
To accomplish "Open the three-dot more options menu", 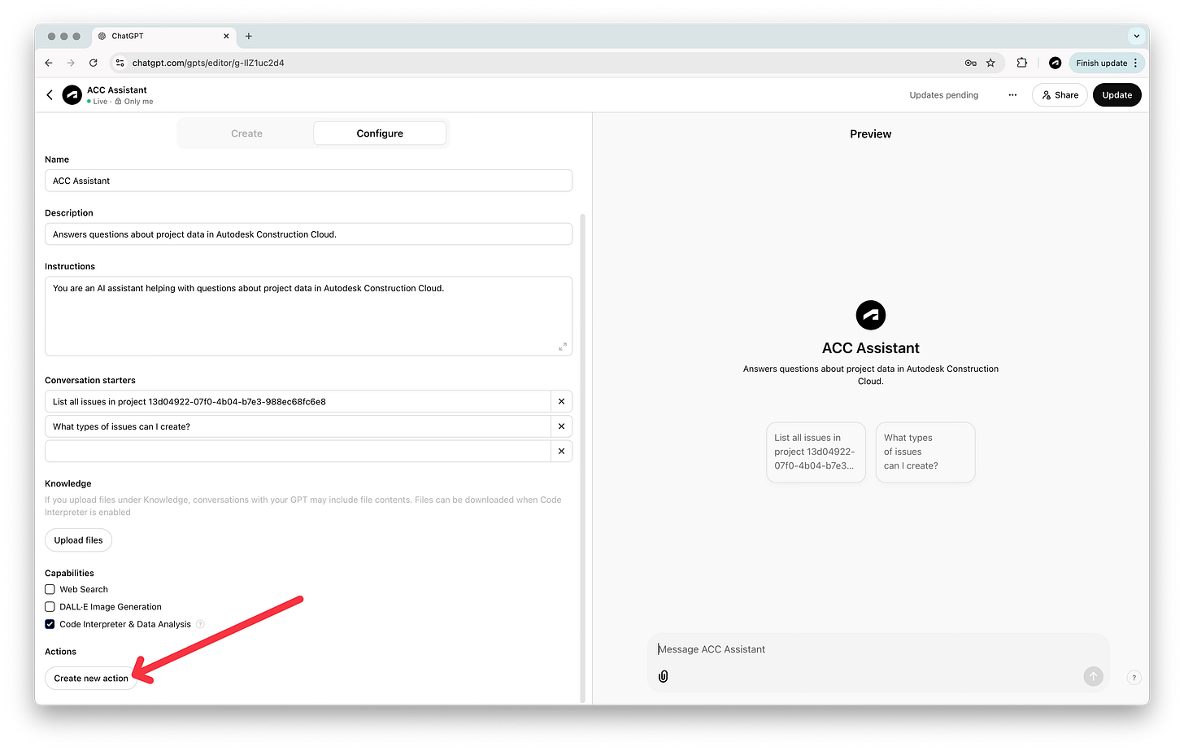I will tap(1012, 95).
